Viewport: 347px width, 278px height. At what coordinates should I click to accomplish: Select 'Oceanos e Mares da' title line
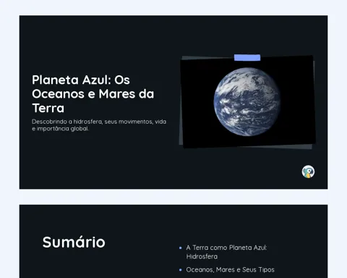click(93, 94)
